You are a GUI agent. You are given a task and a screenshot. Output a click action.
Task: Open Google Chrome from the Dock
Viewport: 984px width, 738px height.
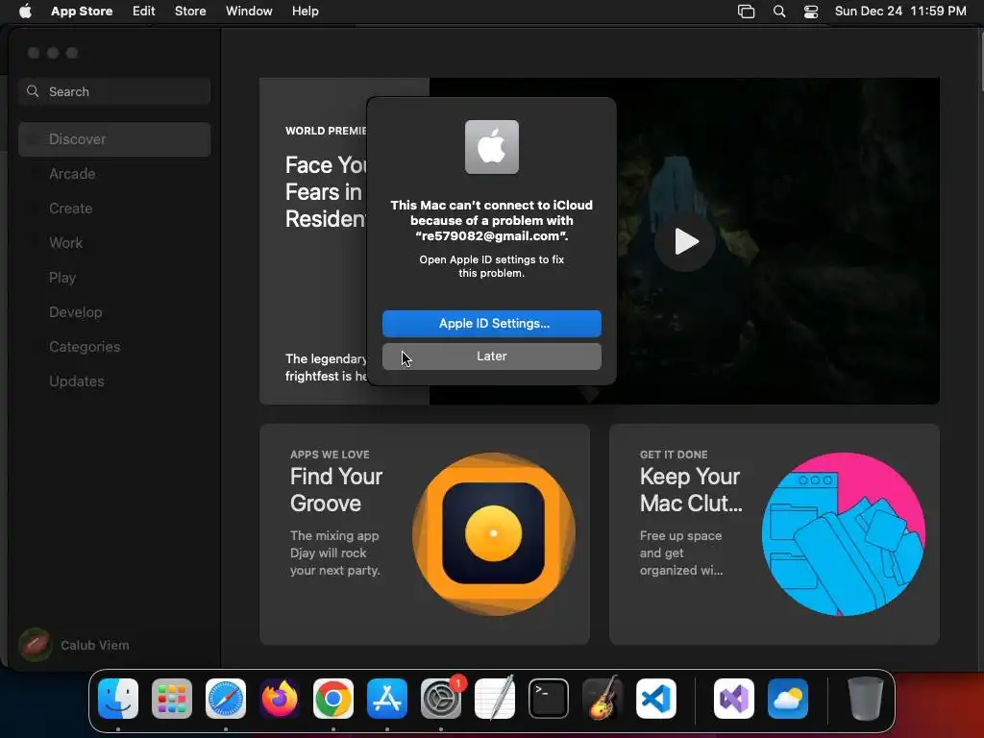click(333, 699)
